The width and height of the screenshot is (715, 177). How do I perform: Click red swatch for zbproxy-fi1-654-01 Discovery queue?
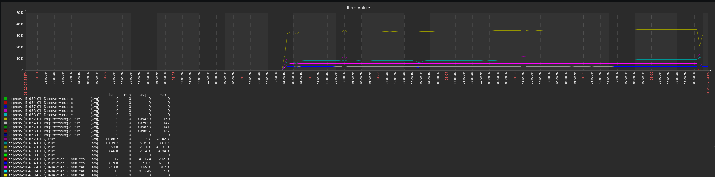click(x=5, y=103)
